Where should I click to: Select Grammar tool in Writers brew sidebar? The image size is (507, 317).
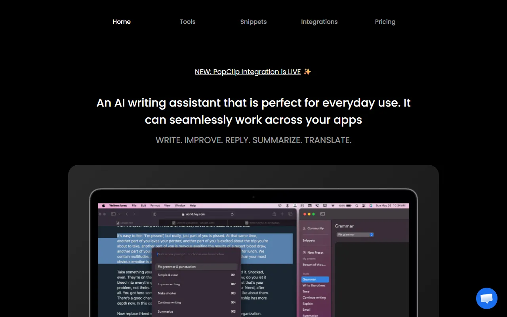(315, 279)
